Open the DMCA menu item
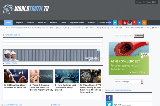Screen dimensions: 160x106 [64, 23]
